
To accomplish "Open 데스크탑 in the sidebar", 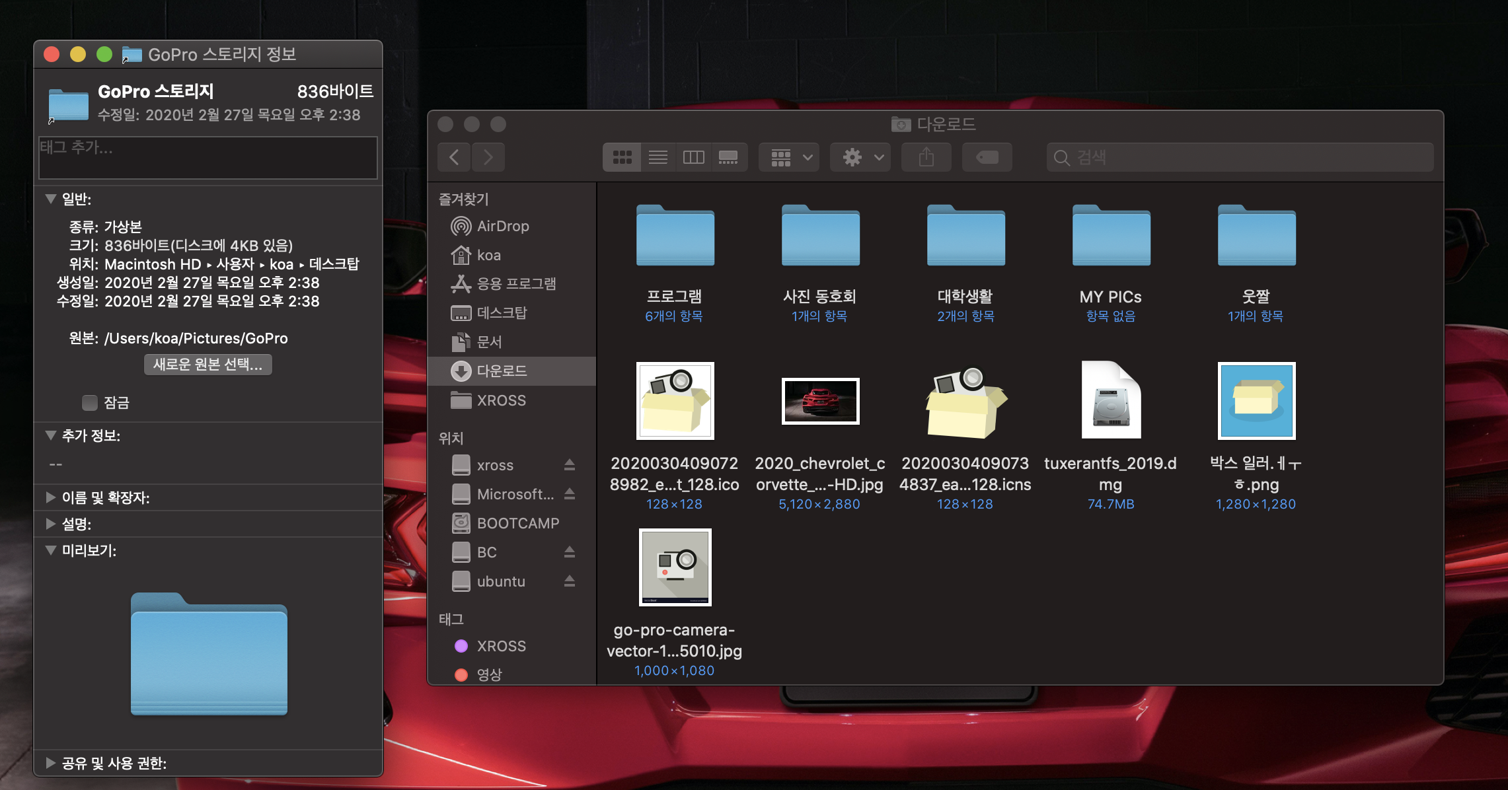I will click(x=502, y=312).
